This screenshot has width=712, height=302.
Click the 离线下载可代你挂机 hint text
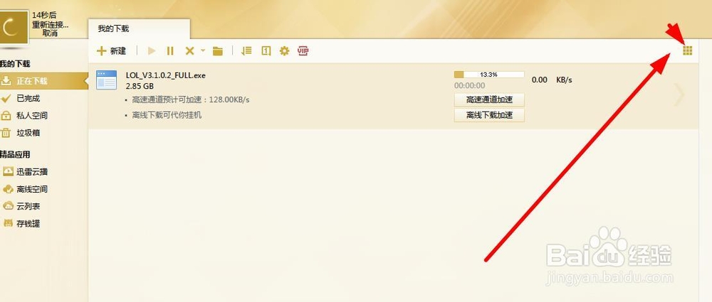tap(167, 115)
